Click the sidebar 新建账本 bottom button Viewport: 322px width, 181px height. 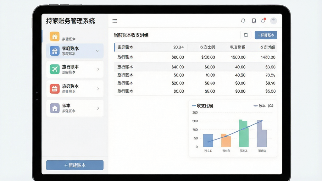(x=75, y=165)
